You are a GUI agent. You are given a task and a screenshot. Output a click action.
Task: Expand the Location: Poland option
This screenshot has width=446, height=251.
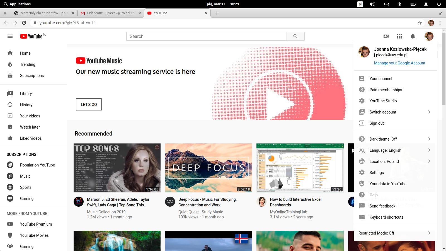[396, 161]
